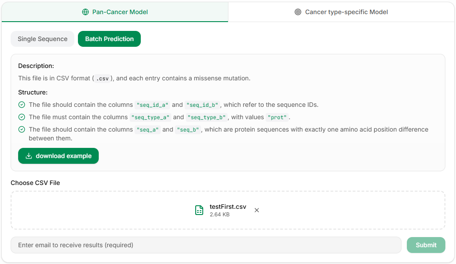Screen dimensions: 456x264
Task: Click the Choose CSV File label
Action: tap(35, 183)
